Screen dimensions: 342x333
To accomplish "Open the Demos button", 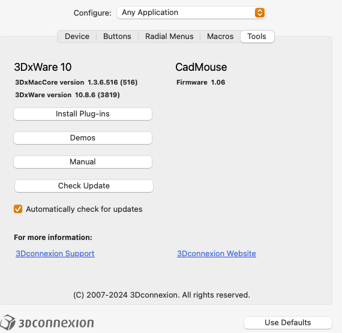I will pyautogui.click(x=83, y=138).
